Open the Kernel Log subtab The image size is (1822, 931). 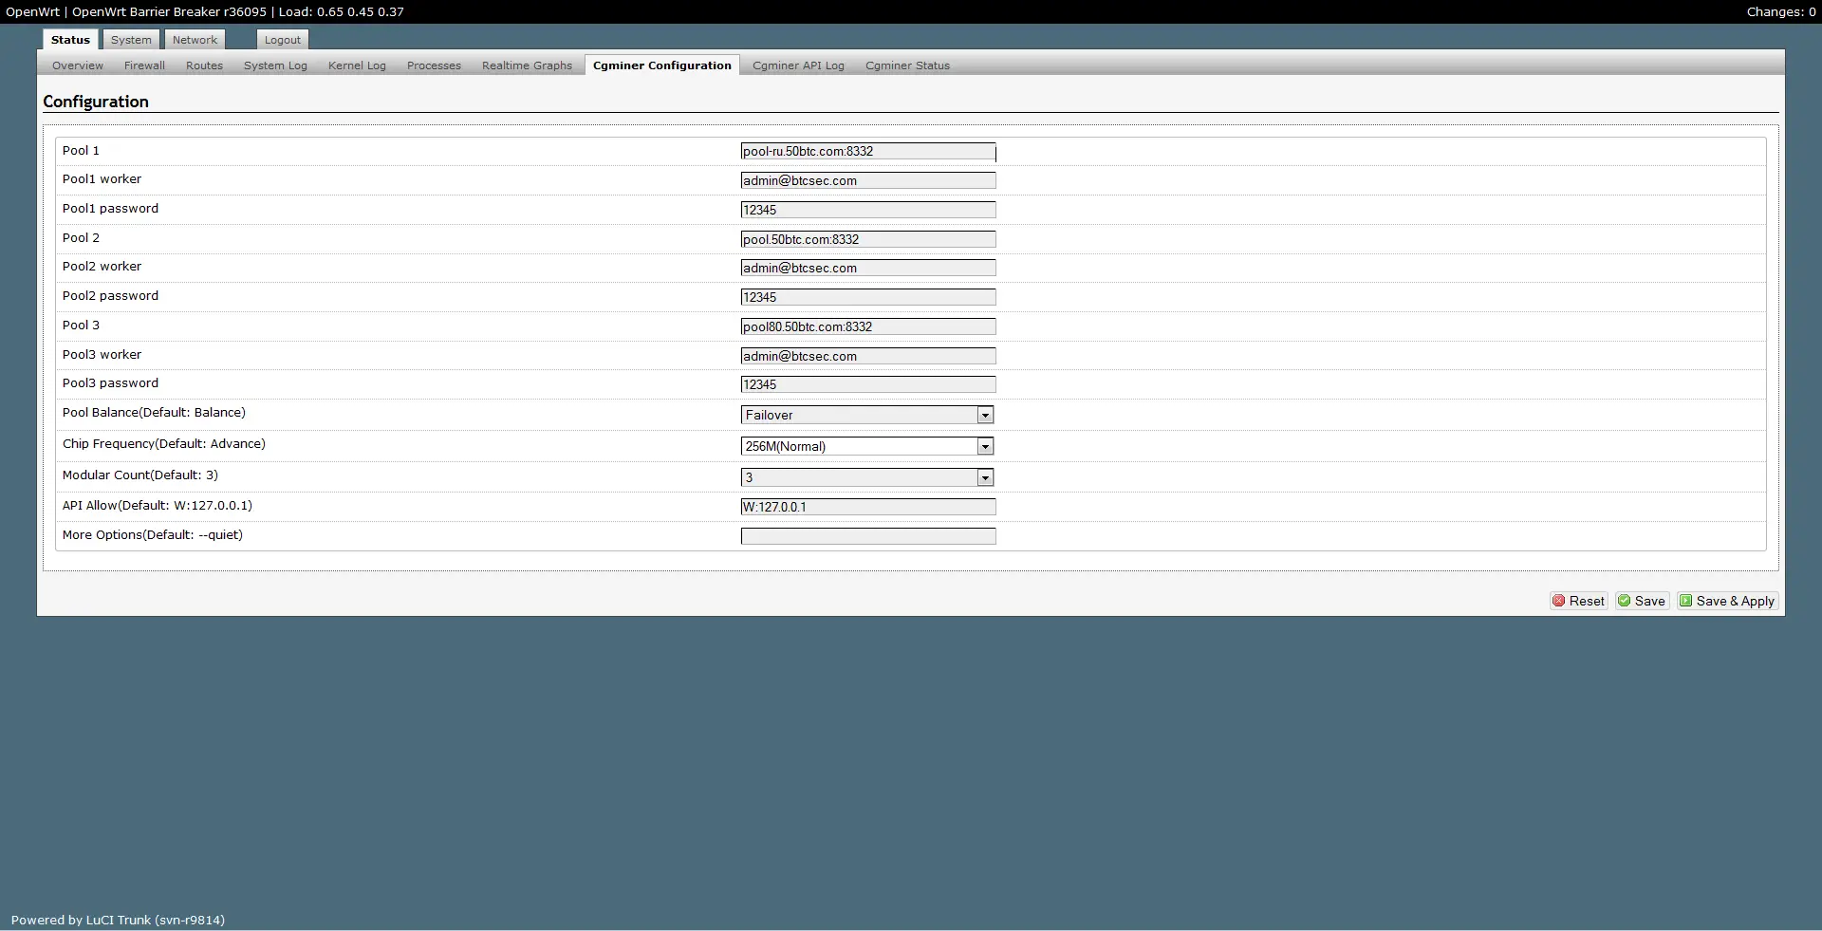(x=357, y=65)
